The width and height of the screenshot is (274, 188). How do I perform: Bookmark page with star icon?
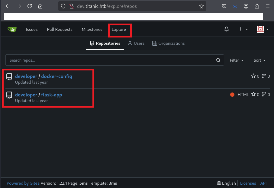[x=201, y=6]
